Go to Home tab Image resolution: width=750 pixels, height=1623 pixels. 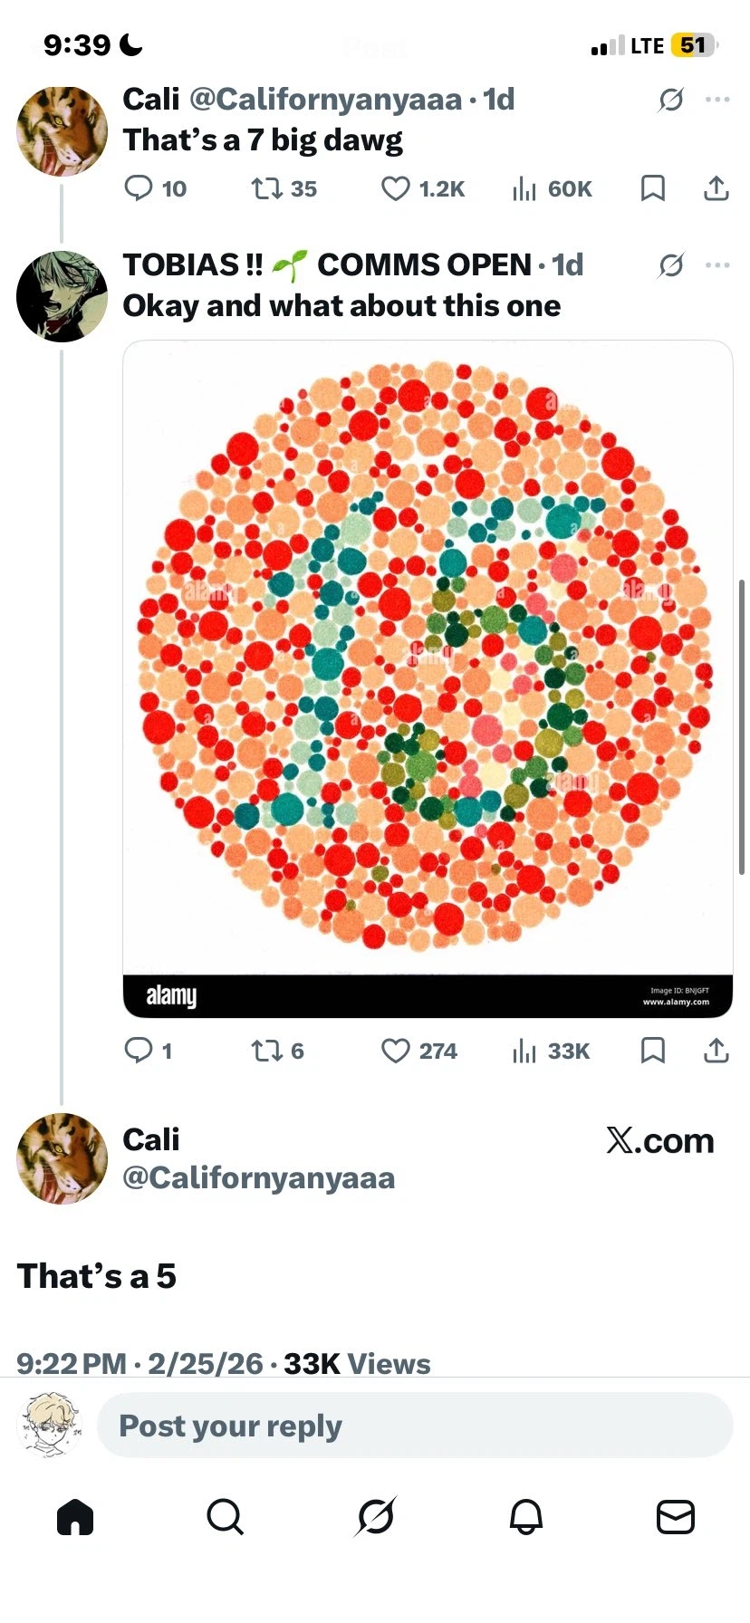click(75, 1516)
